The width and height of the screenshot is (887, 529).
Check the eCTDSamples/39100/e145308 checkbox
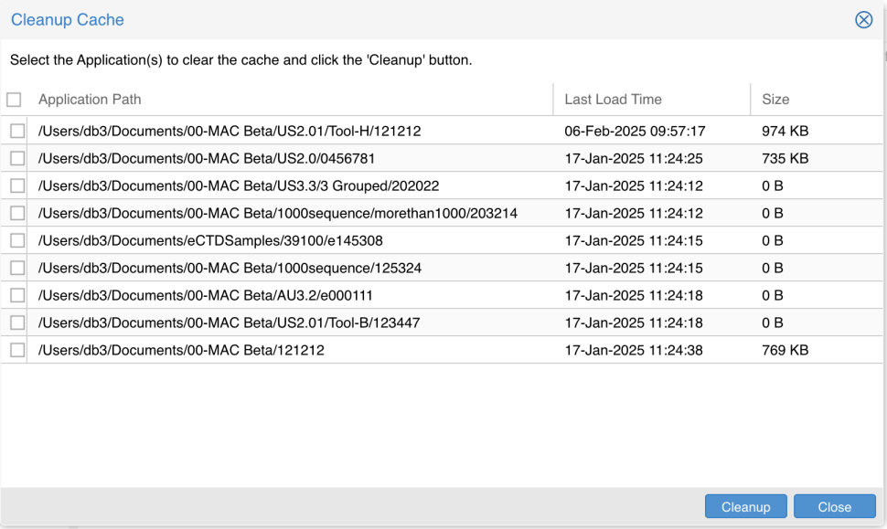(x=17, y=240)
